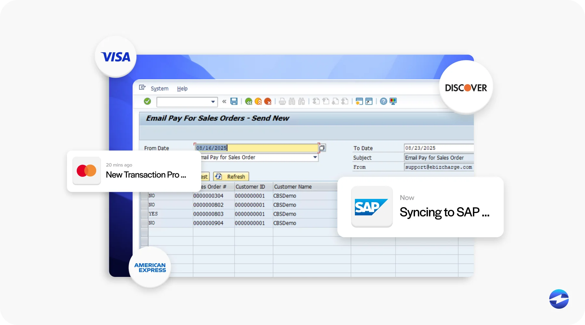Click the Next Page icon
Image resolution: width=585 pixels, height=325 pixels.
point(335,101)
